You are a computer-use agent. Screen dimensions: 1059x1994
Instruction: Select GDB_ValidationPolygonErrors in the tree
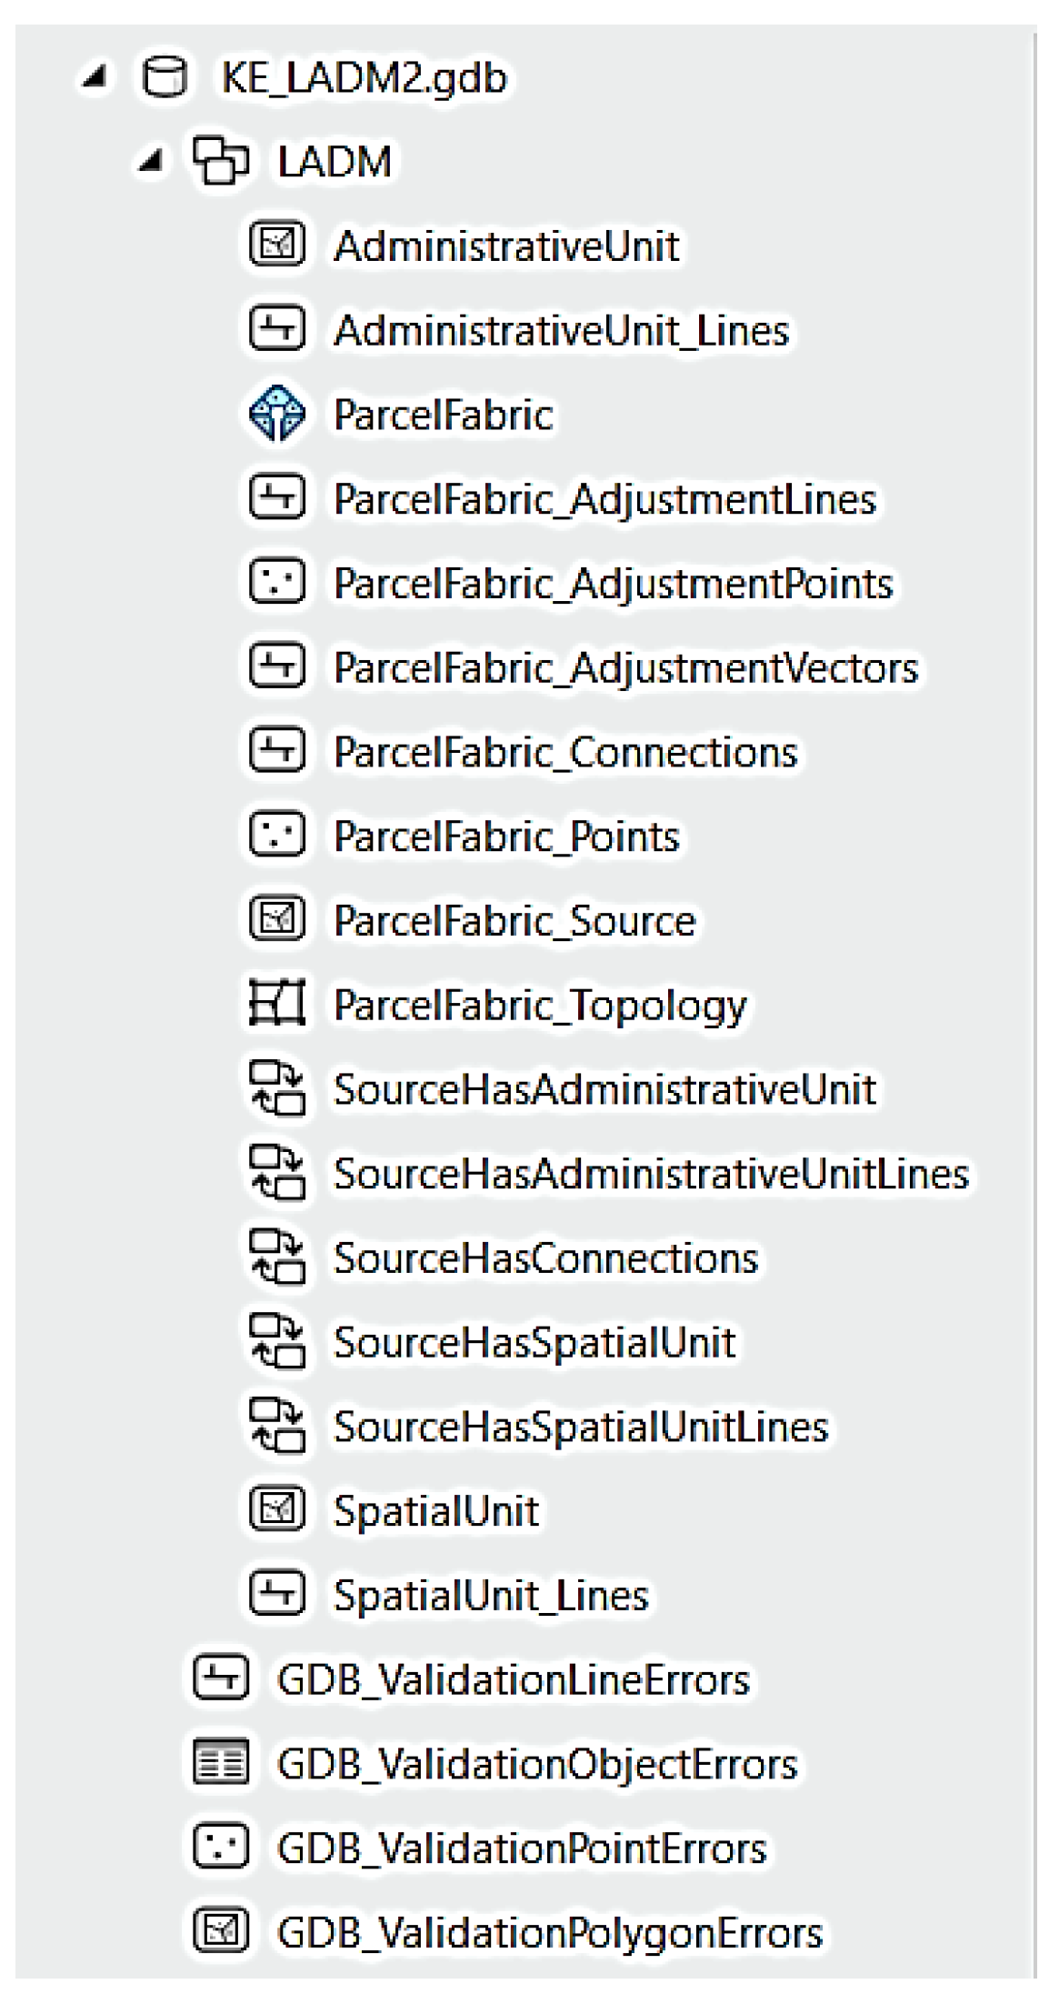[x=549, y=1932]
